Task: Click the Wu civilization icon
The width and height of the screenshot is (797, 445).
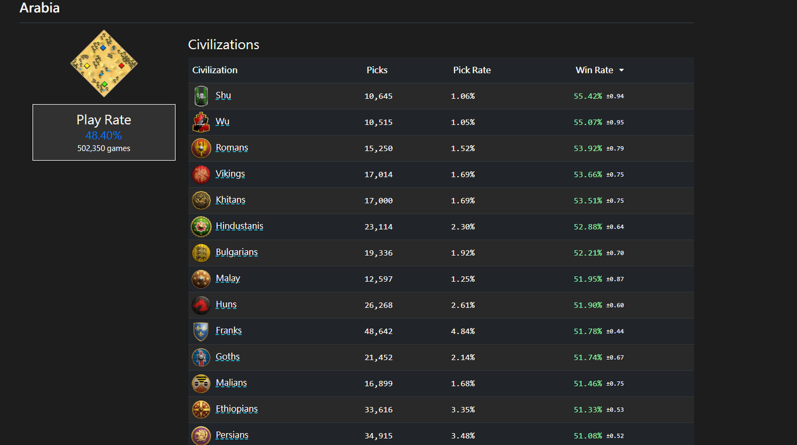Action: click(200, 122)
